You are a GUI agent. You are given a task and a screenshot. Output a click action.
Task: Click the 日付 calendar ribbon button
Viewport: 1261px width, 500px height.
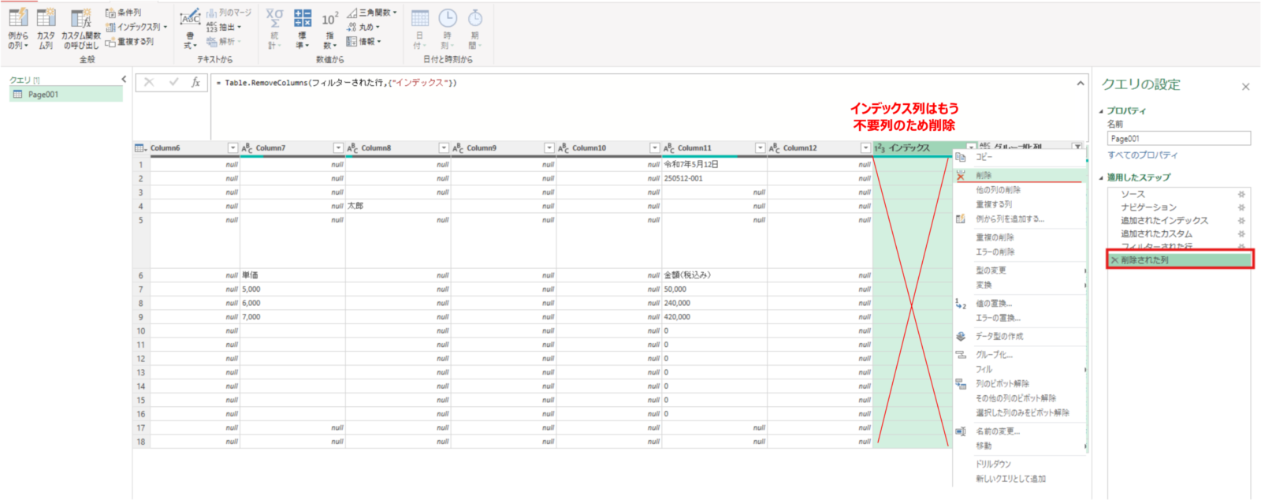click(420, 29)
